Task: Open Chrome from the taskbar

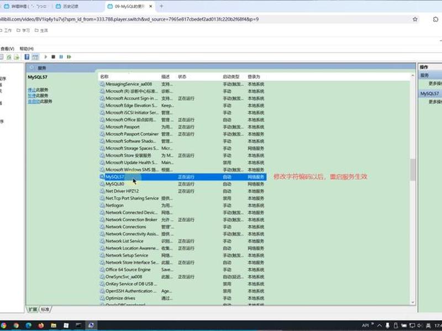Action: tap(16, 325)
